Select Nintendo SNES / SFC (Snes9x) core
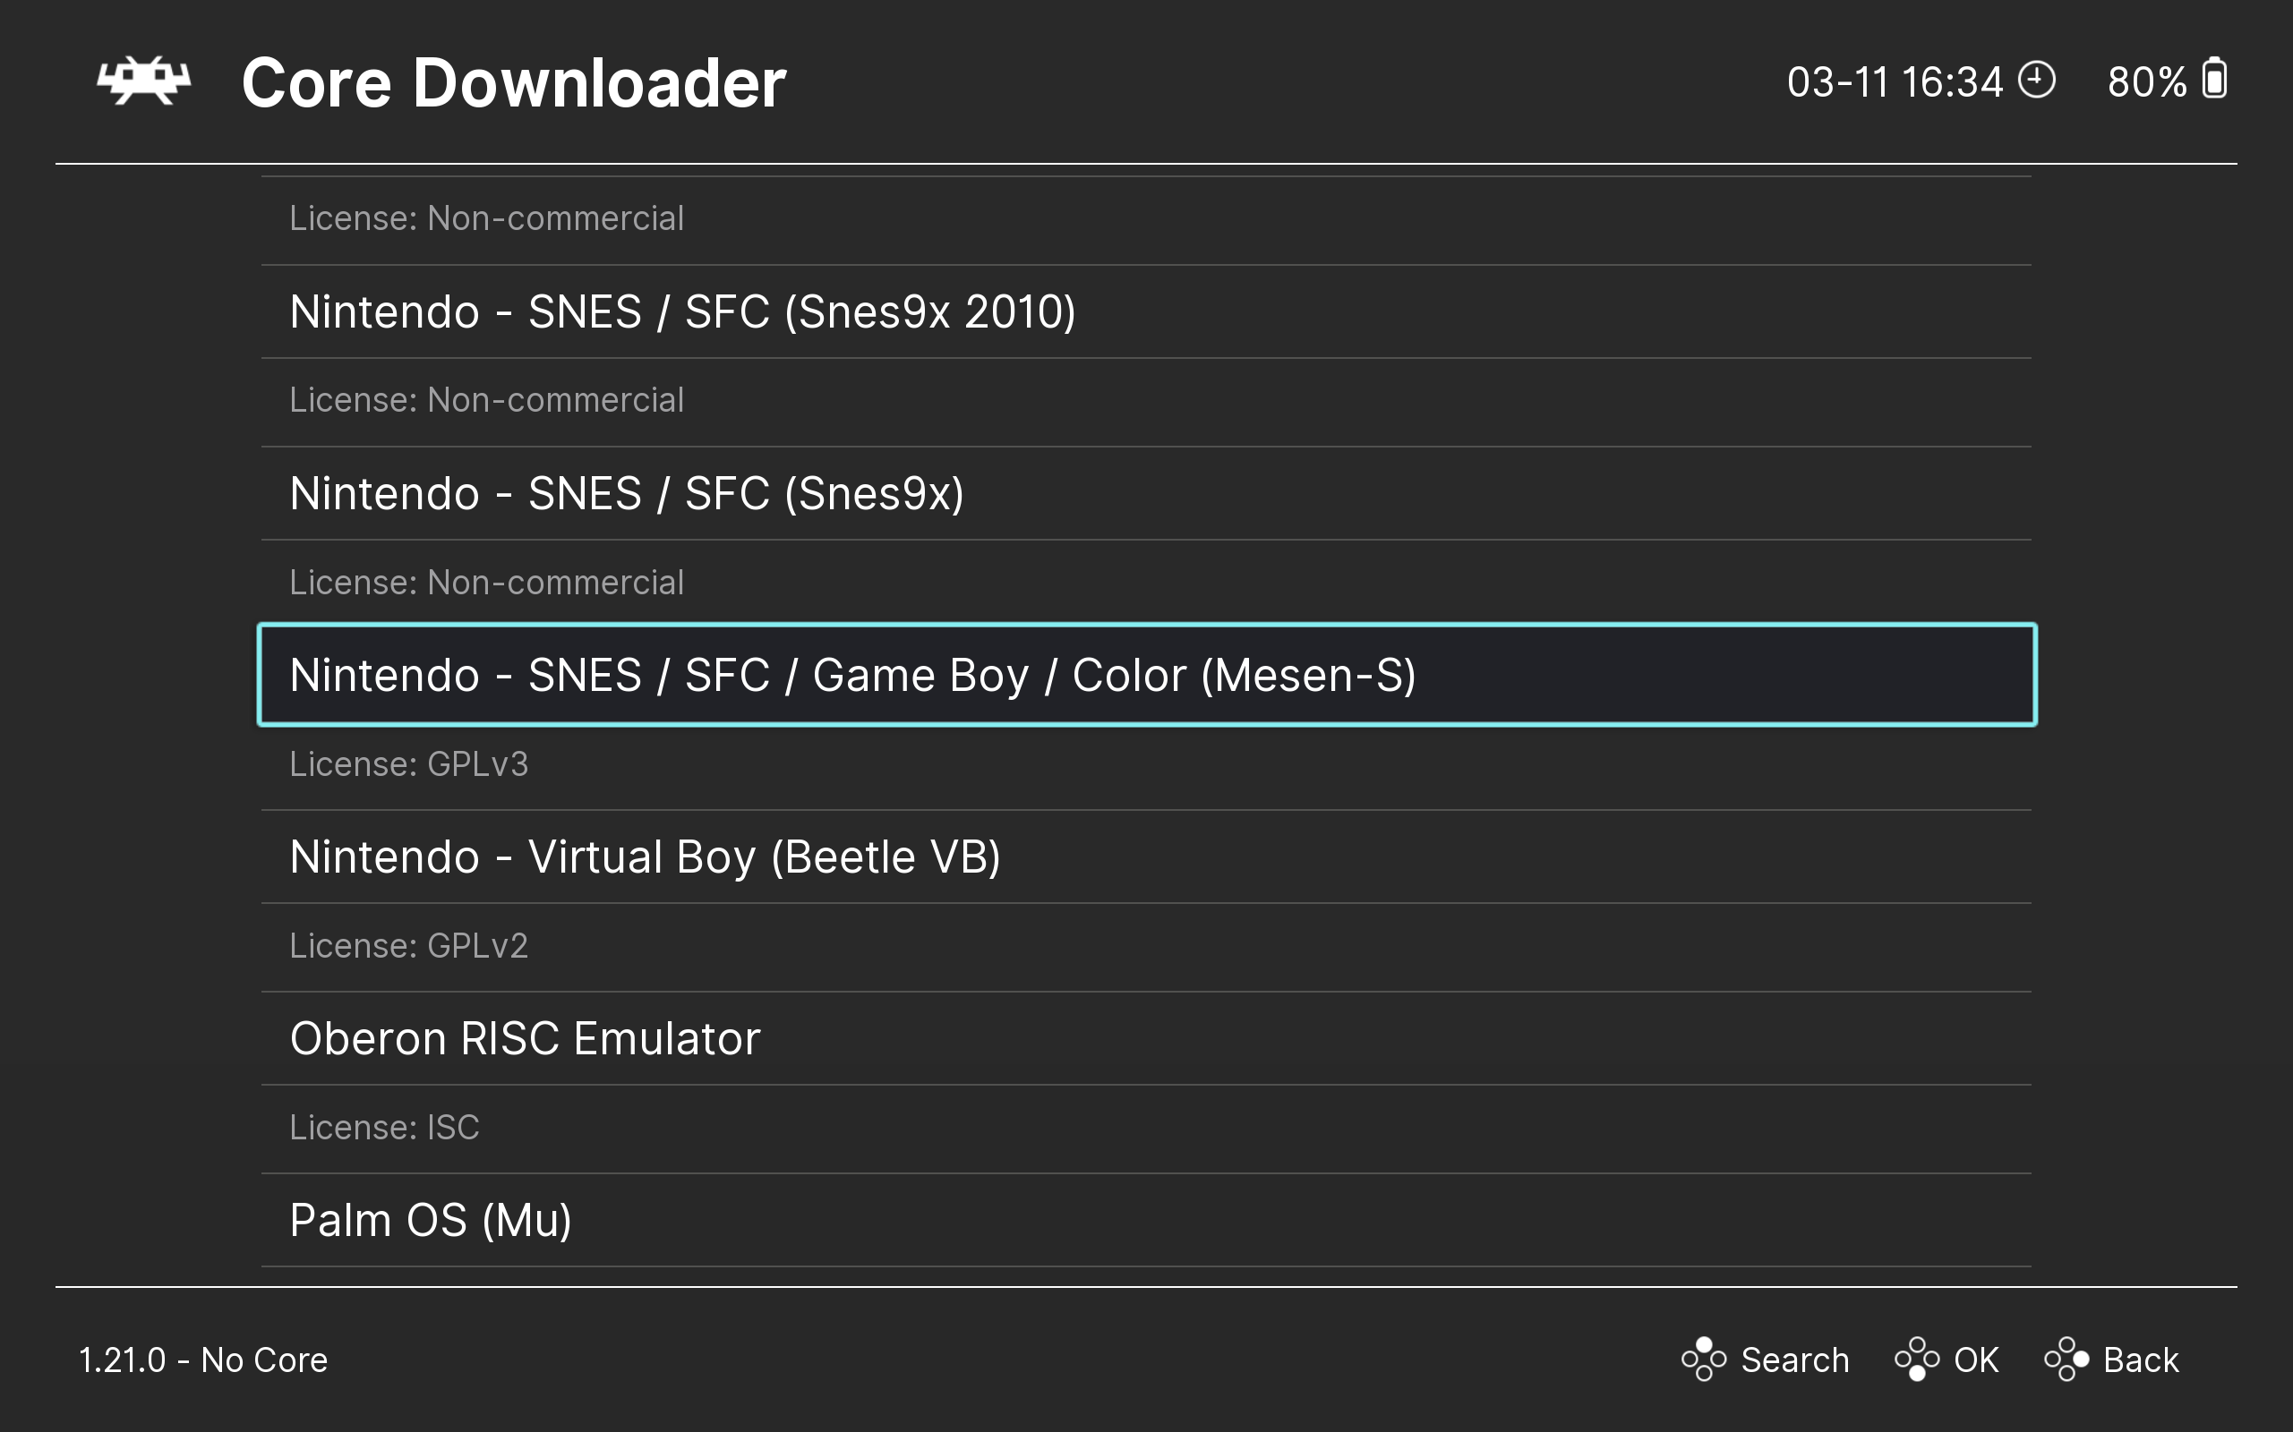 (x=627, y=493)
